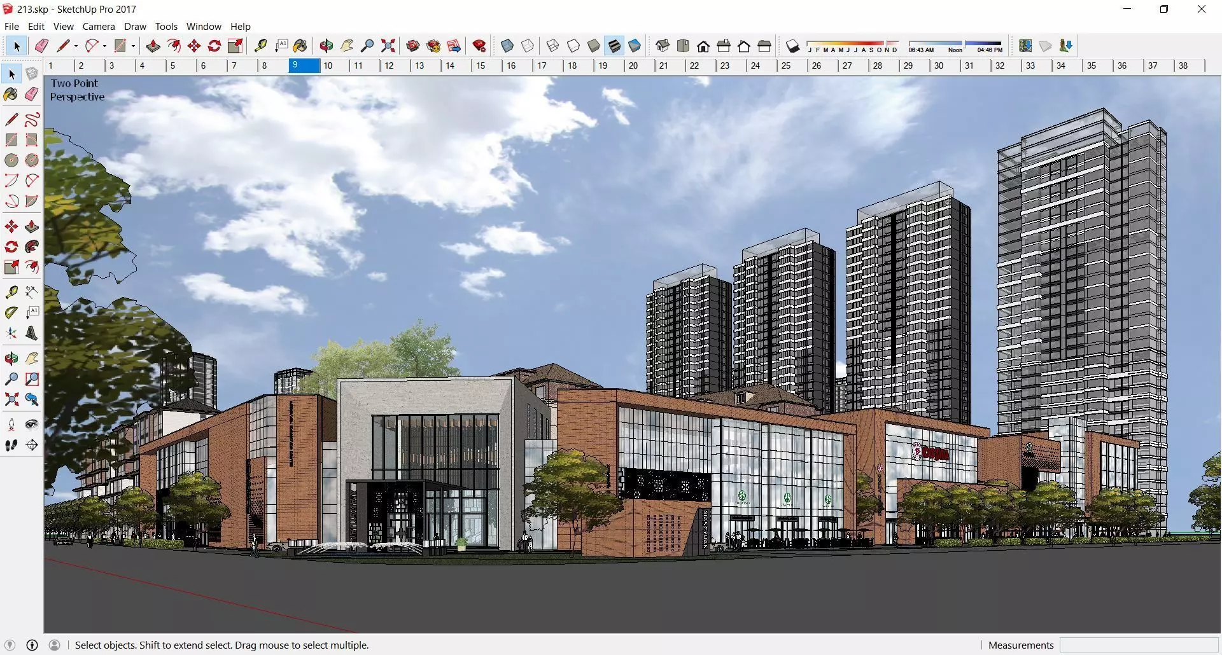
Task: Switch to scene tab 1
Action: point(59,65)
